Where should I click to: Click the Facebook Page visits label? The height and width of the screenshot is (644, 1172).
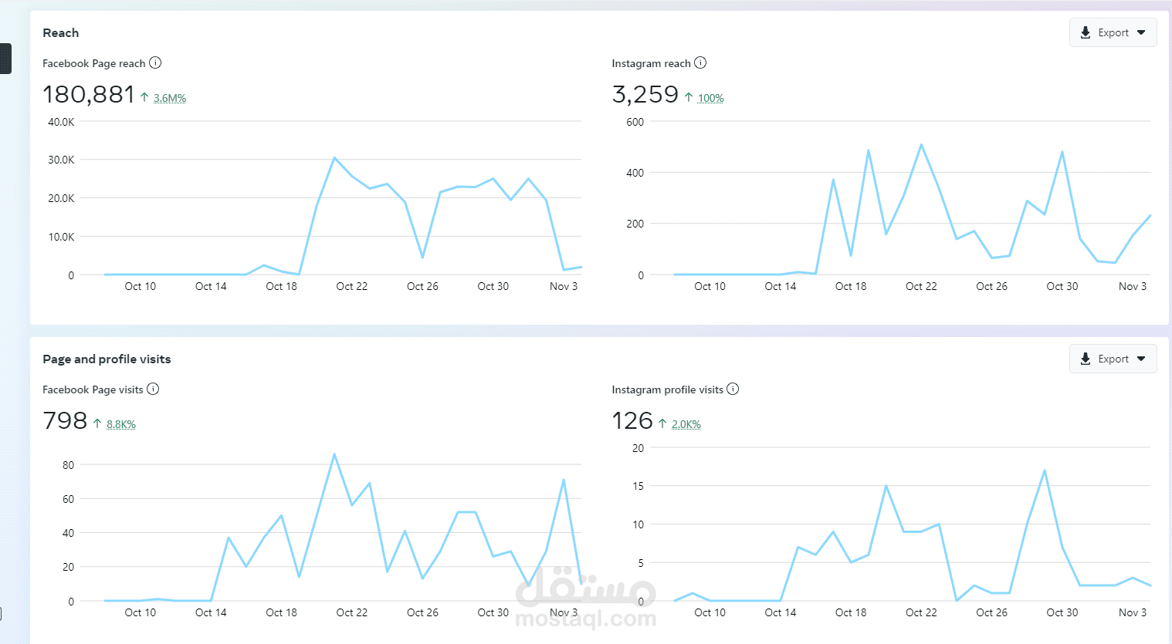point(93,389)
